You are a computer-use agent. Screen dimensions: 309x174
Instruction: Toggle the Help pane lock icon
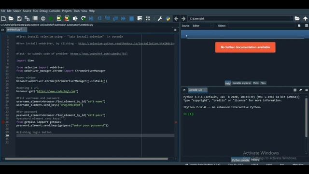pos(299,26)
